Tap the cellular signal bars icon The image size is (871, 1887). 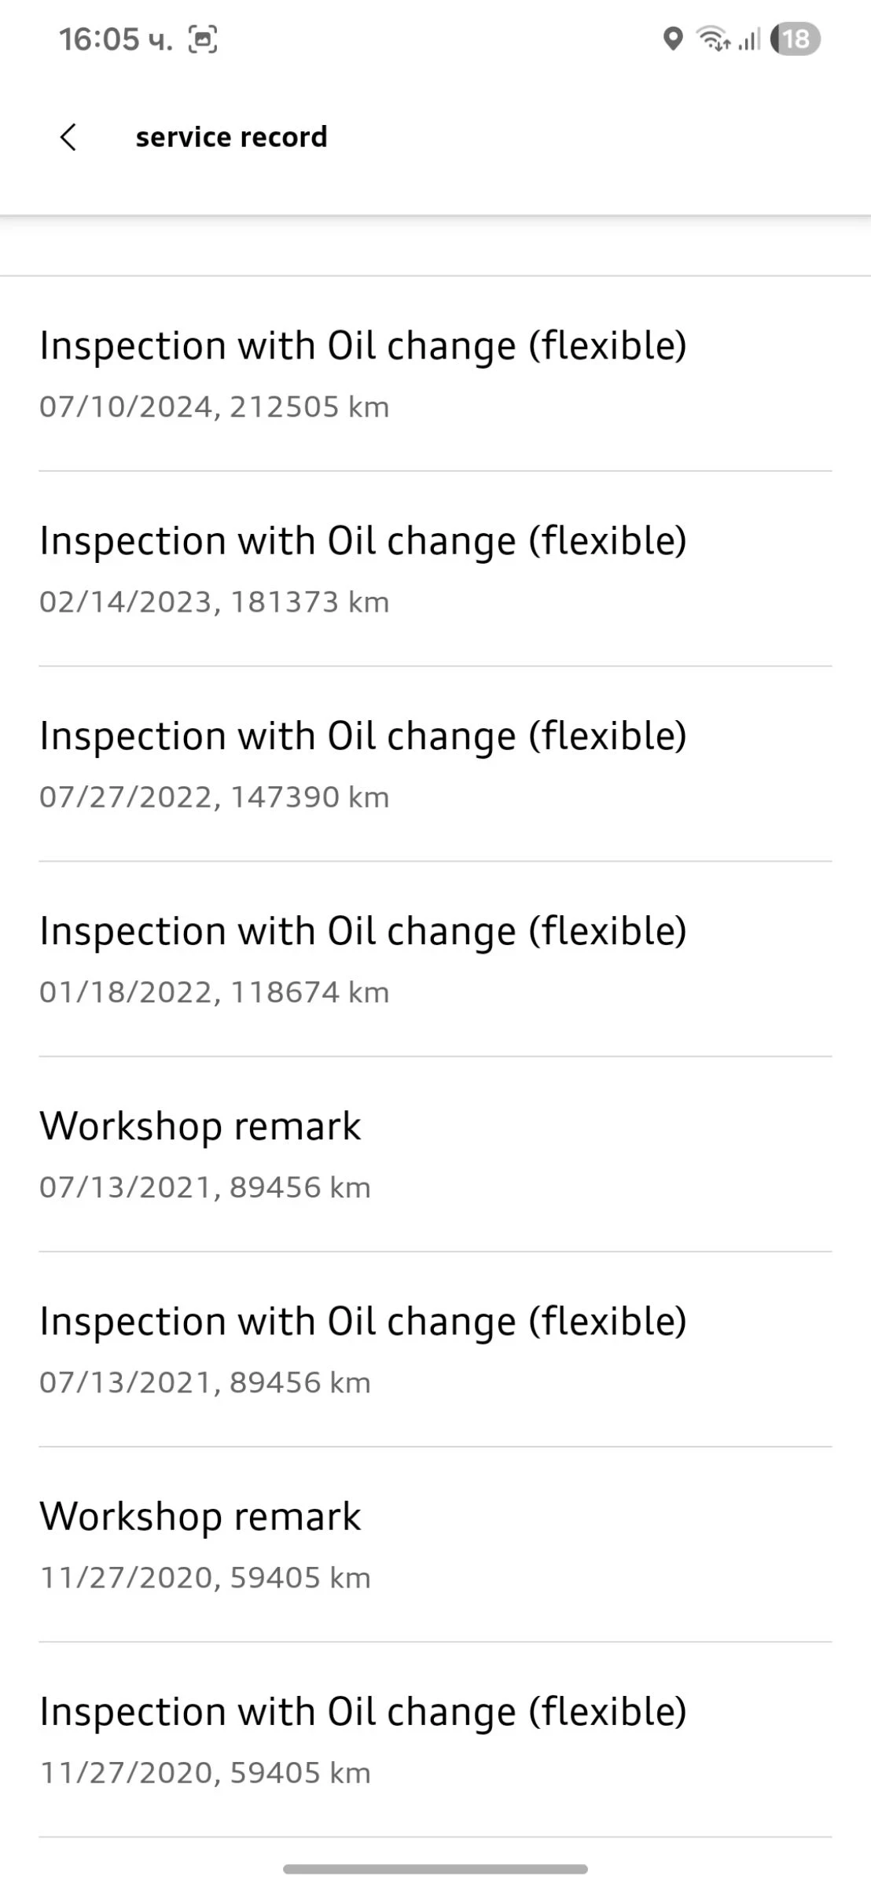[750, 39]
